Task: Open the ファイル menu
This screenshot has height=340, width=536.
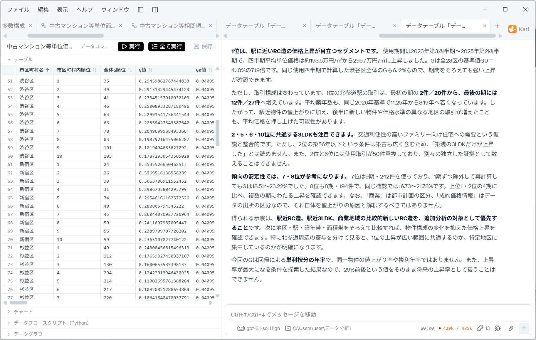Action: 18,10
